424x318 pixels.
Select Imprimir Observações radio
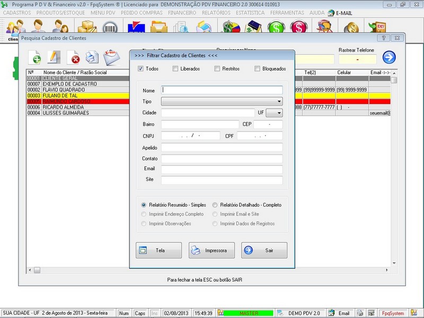(x=144, y=224)
